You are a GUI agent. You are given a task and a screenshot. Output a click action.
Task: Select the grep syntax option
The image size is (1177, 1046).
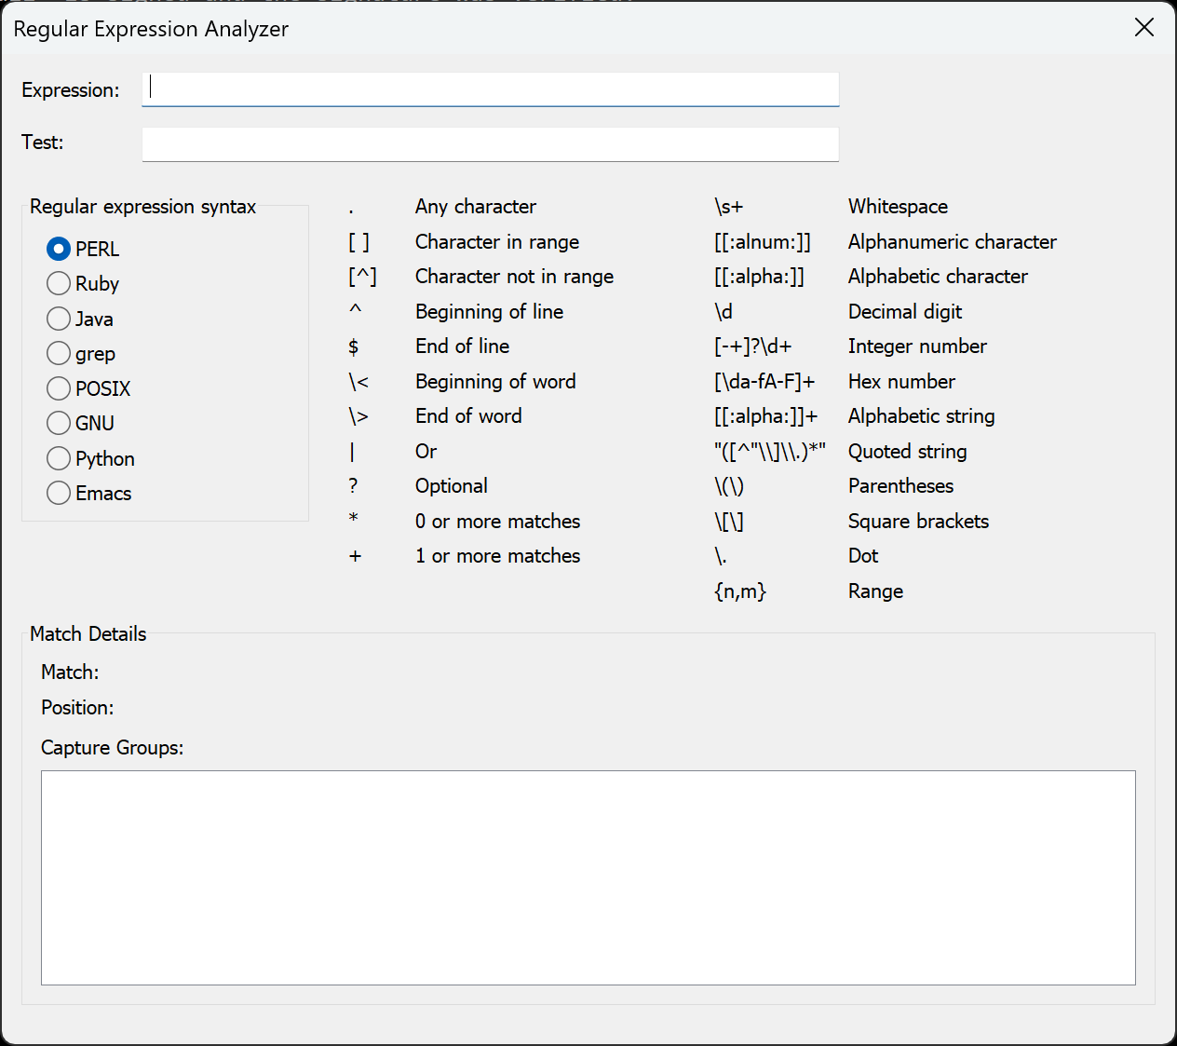point(81,353)
